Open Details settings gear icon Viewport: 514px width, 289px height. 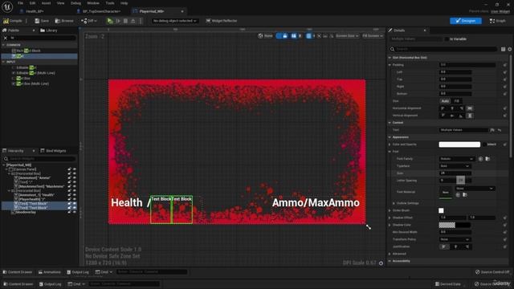click(x=510, y=49)
